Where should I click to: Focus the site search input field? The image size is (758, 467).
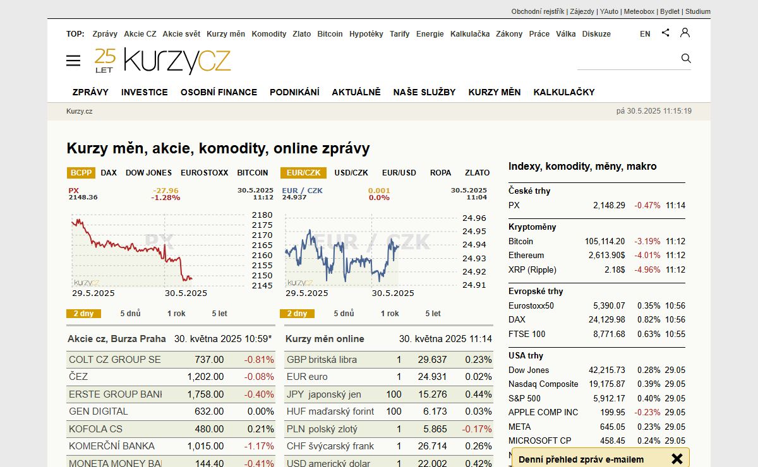click(x=628, y=59)
